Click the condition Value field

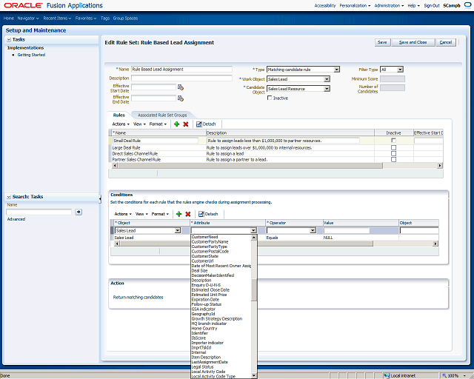(347, 231)
